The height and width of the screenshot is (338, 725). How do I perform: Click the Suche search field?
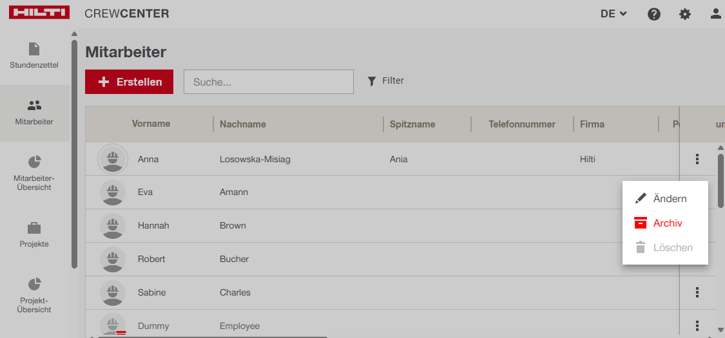[x=269, y=82]
